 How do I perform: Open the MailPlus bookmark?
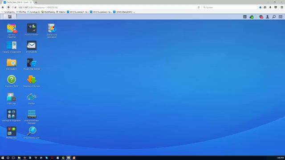click(21, 12)
